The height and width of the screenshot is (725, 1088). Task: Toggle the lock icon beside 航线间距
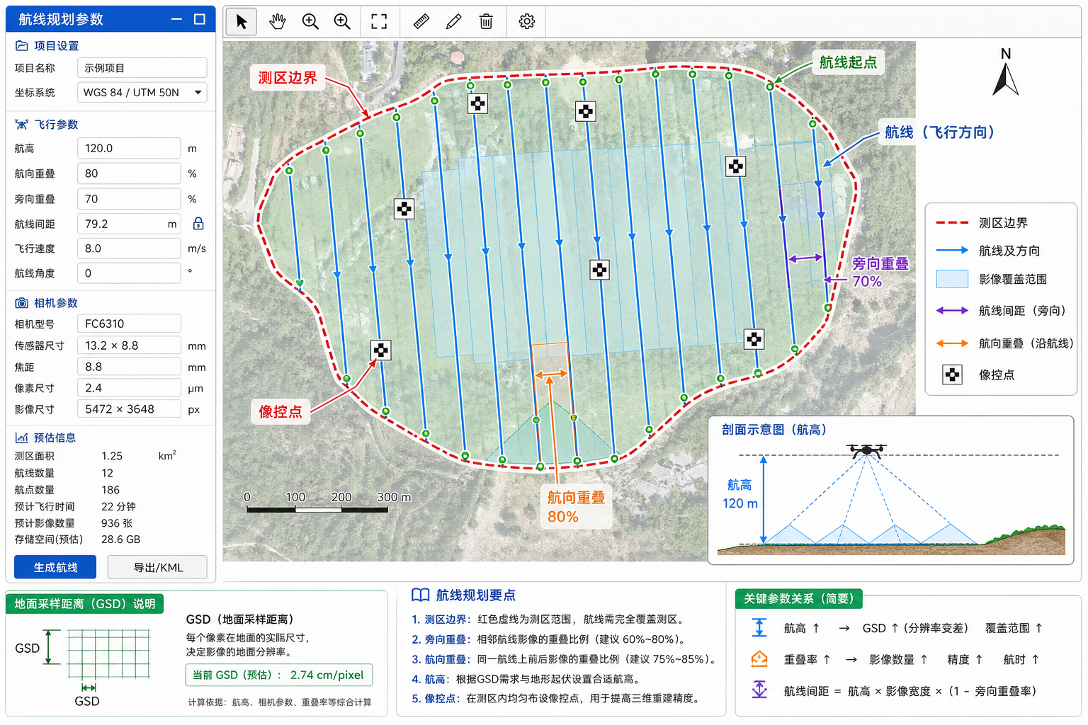(198, 223)
